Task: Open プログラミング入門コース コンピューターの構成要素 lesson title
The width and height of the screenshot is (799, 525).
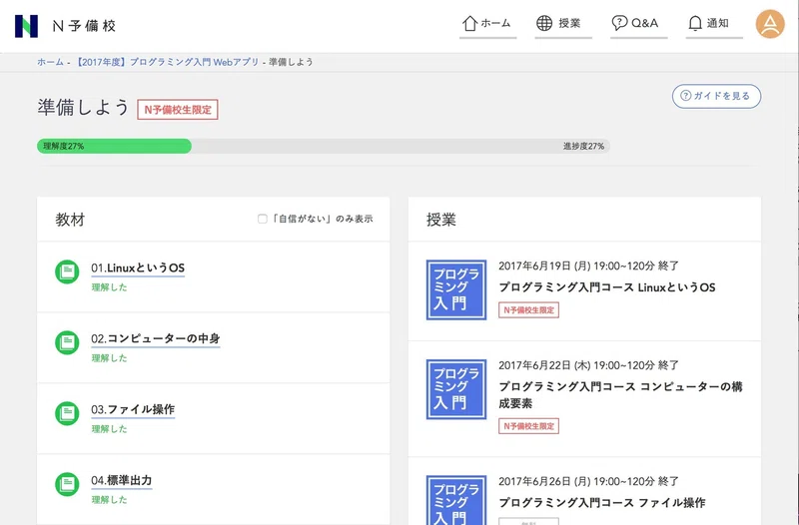Action: [x=620, y=395]
